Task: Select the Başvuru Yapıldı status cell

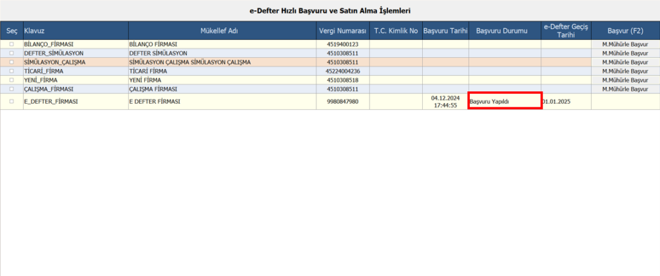Action: [505, 101]
